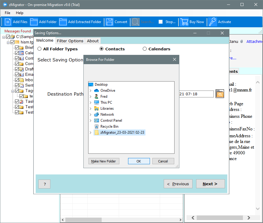Click the Drafts pencil icon in tree
This screenshot has width=263, height=223.
[x=21, y=69]
